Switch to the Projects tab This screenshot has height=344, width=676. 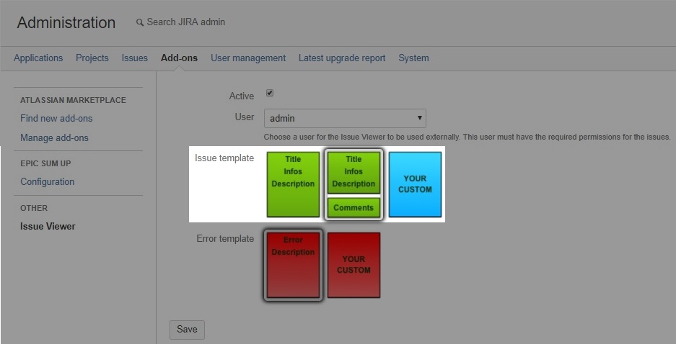[x=92, y=58]
